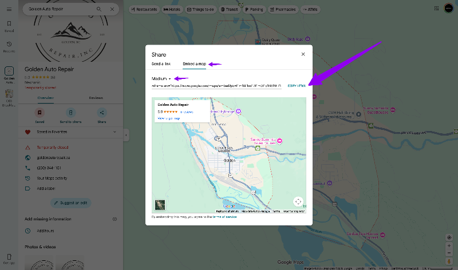Click the Golden Auto Repair logo photo
This screenshot has width=458, height=270.
70,37
